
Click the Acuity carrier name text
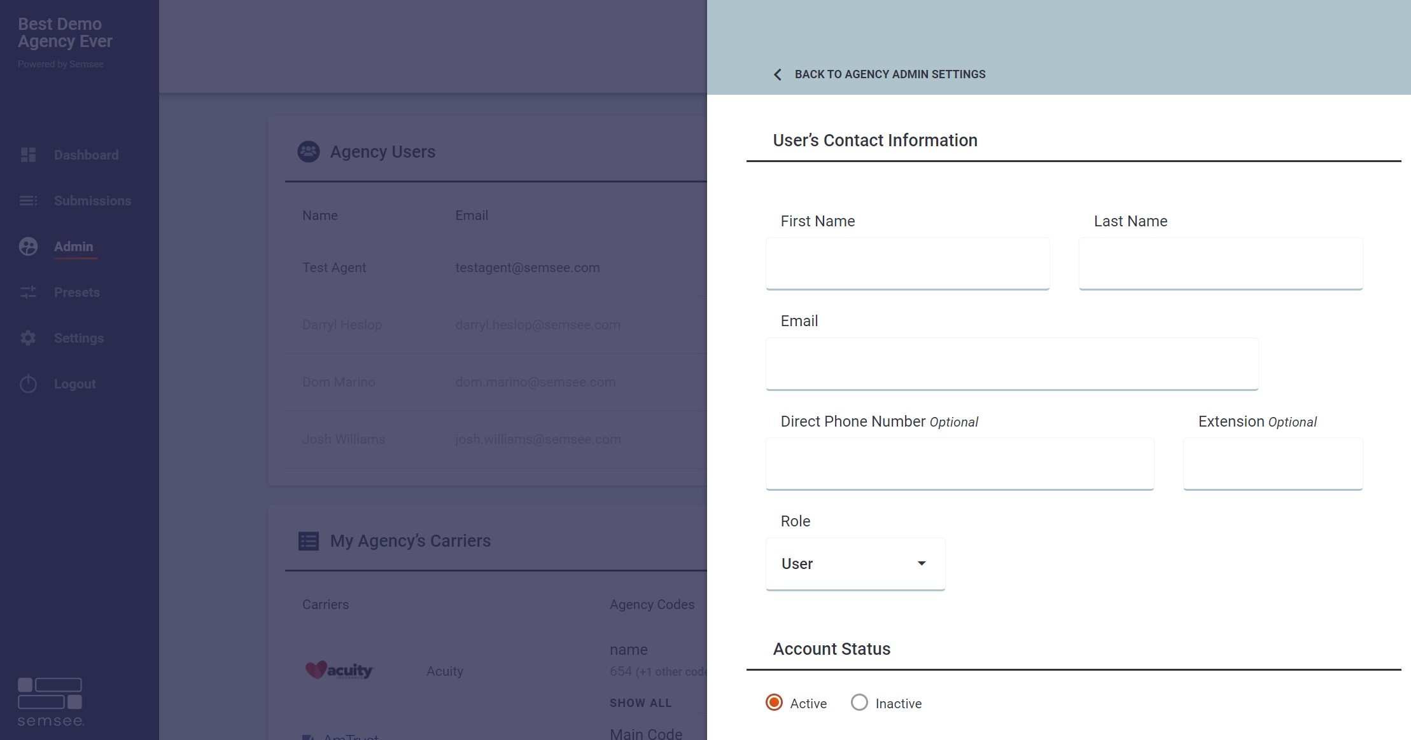445,671
